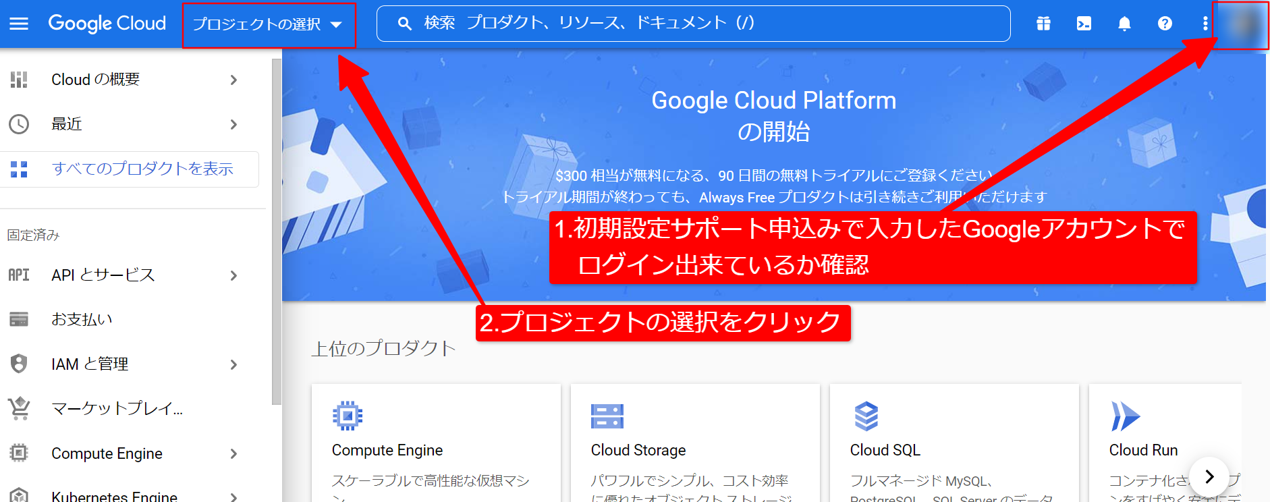Click the Google Cloud logo
The width and height of the screenshot is (1270, 502).
pyautogui.click(x=107, y=24)
